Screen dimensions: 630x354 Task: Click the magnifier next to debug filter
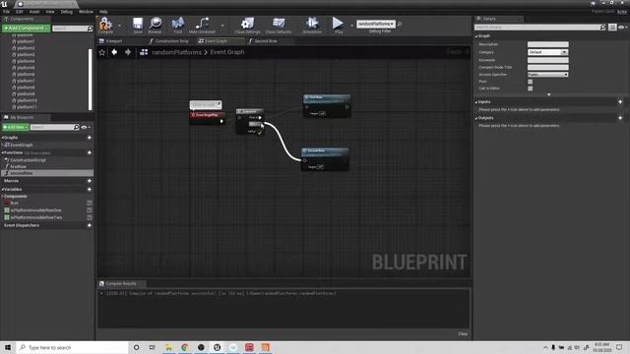(400, 24)
